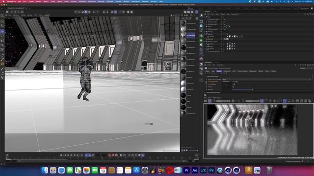This screenshot has height=176, width=314.
Task: Open Tags menu in Object Manager
Action: pos(228,14)
